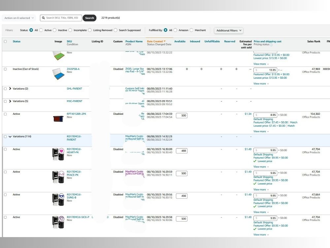The image size is (330, 248).
Task: Select the RD17EMOJI-SUNG-B checkbox
Action: (5, 195)
